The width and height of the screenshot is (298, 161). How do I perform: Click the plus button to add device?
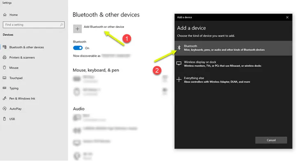pos(77,29)
